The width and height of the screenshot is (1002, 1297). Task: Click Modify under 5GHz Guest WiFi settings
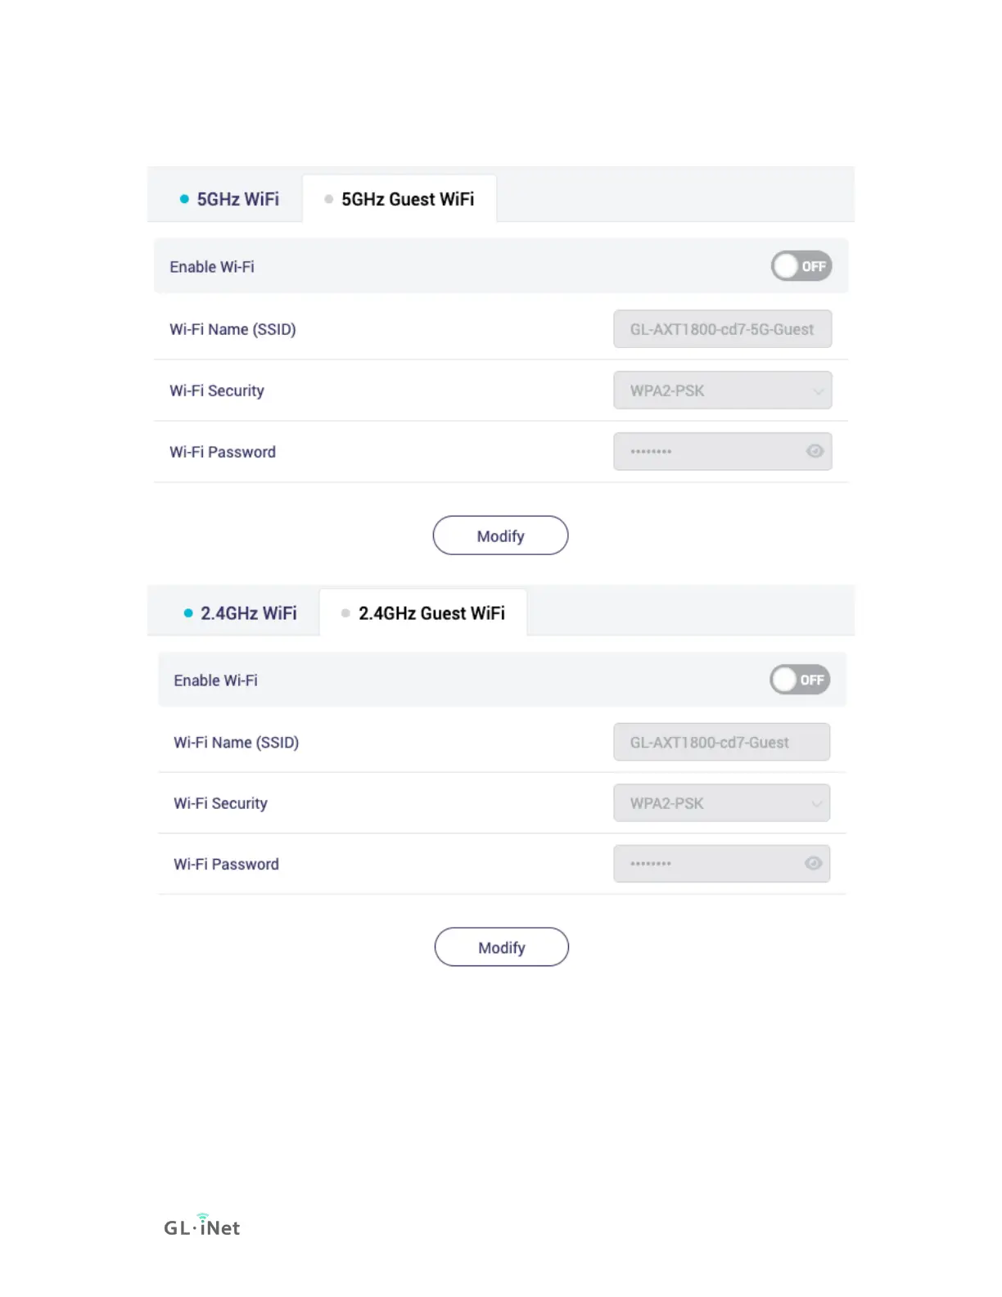point(500,536)
